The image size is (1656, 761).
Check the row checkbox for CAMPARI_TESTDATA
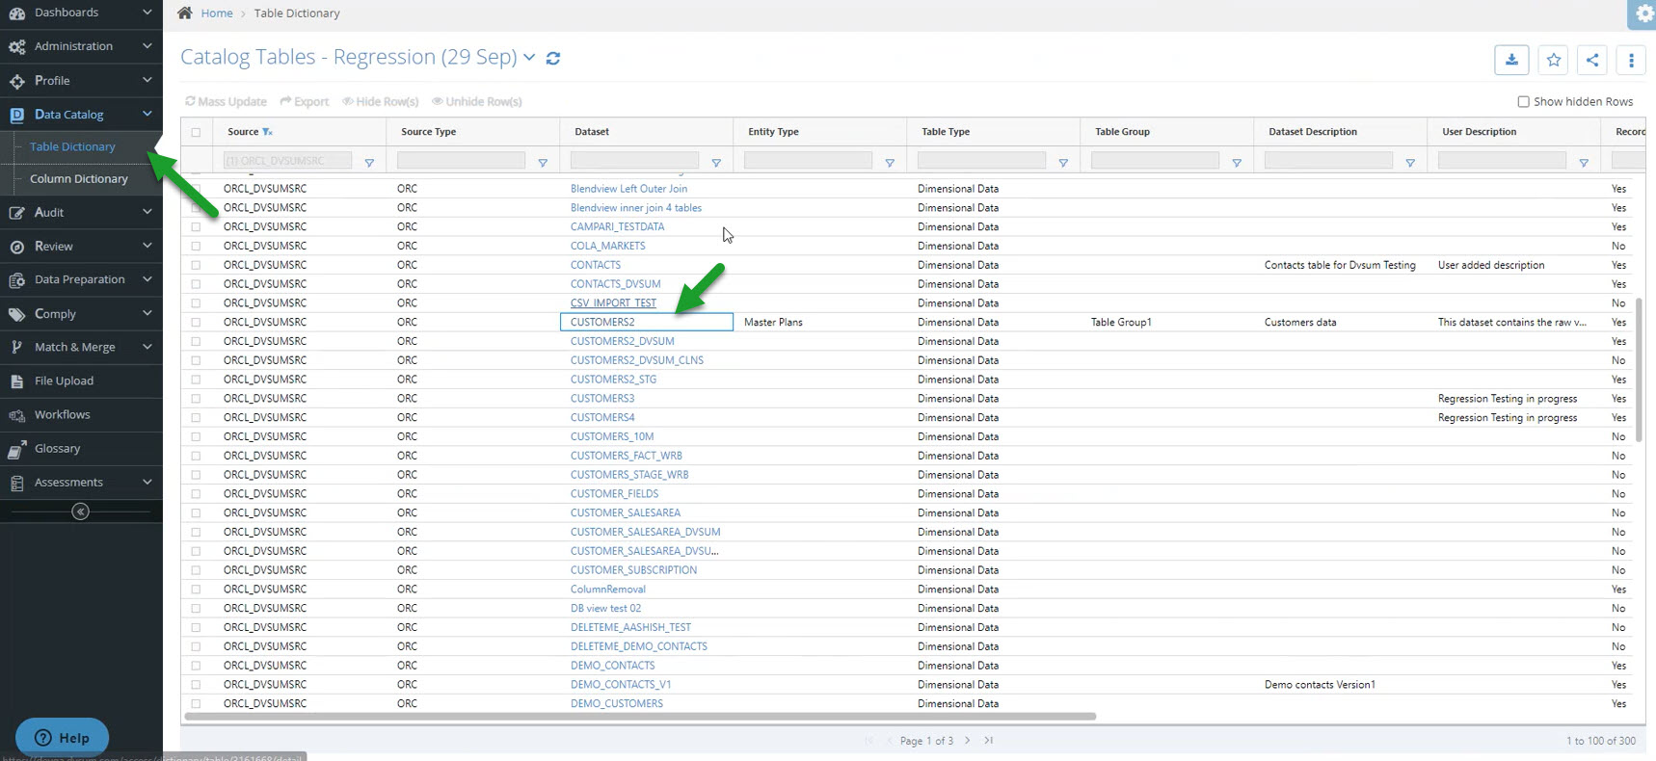tap(196, 227)
